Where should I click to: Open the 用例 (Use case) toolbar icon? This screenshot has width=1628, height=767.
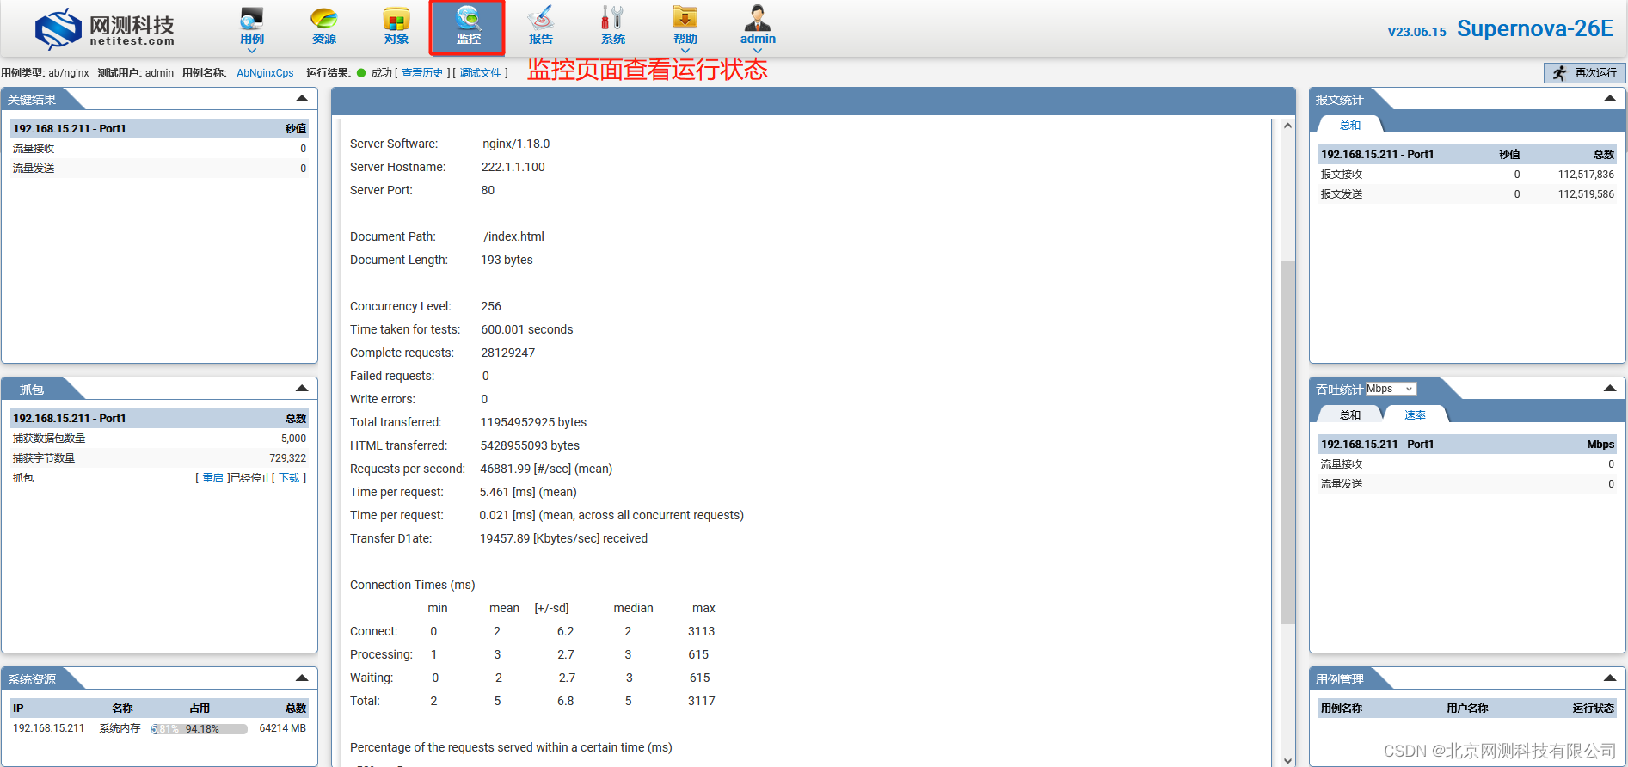click(252, 26)
